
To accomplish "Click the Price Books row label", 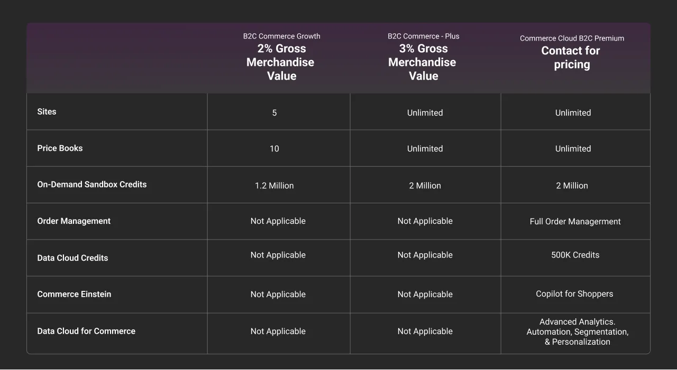I will [60, 148].
